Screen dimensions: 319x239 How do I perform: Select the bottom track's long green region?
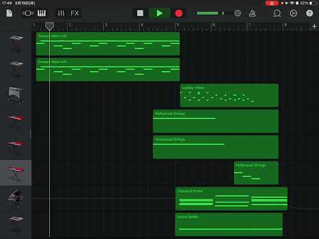(x=229, y=224)
